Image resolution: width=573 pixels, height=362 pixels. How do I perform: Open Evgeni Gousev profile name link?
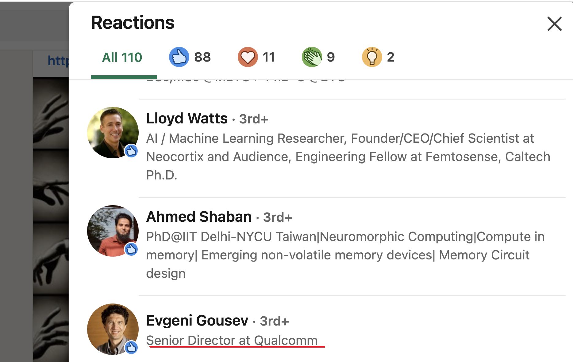[197, 321]
